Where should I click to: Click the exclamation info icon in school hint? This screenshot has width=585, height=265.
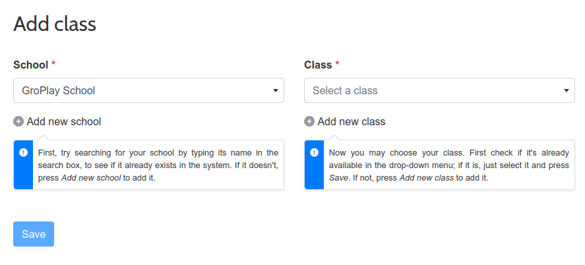[24, 152]
